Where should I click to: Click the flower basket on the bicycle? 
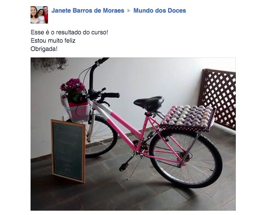point(75,100)
